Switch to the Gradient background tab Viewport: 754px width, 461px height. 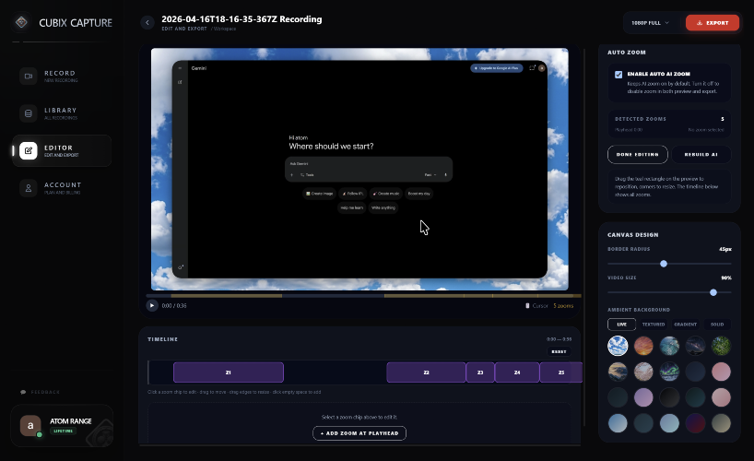(685, 325)
